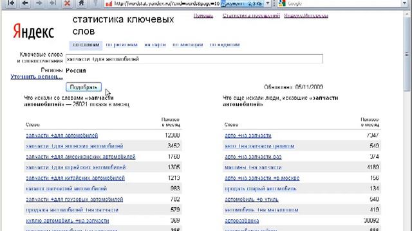Image resolution: width=412 pixels, height=231 pixels.
Task: Open the Home page icon
Action: pyautogui.click(x=81, y=3)
